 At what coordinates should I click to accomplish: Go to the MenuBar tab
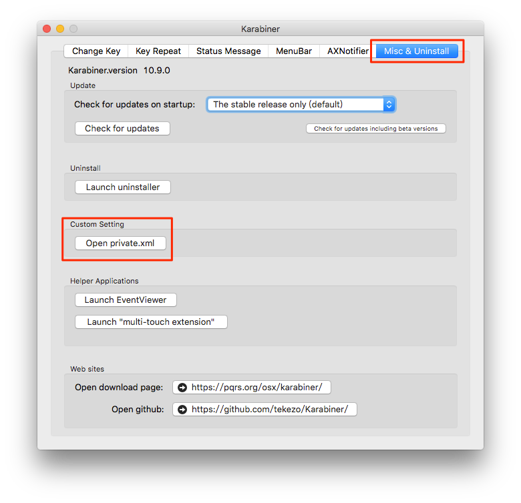294,51
